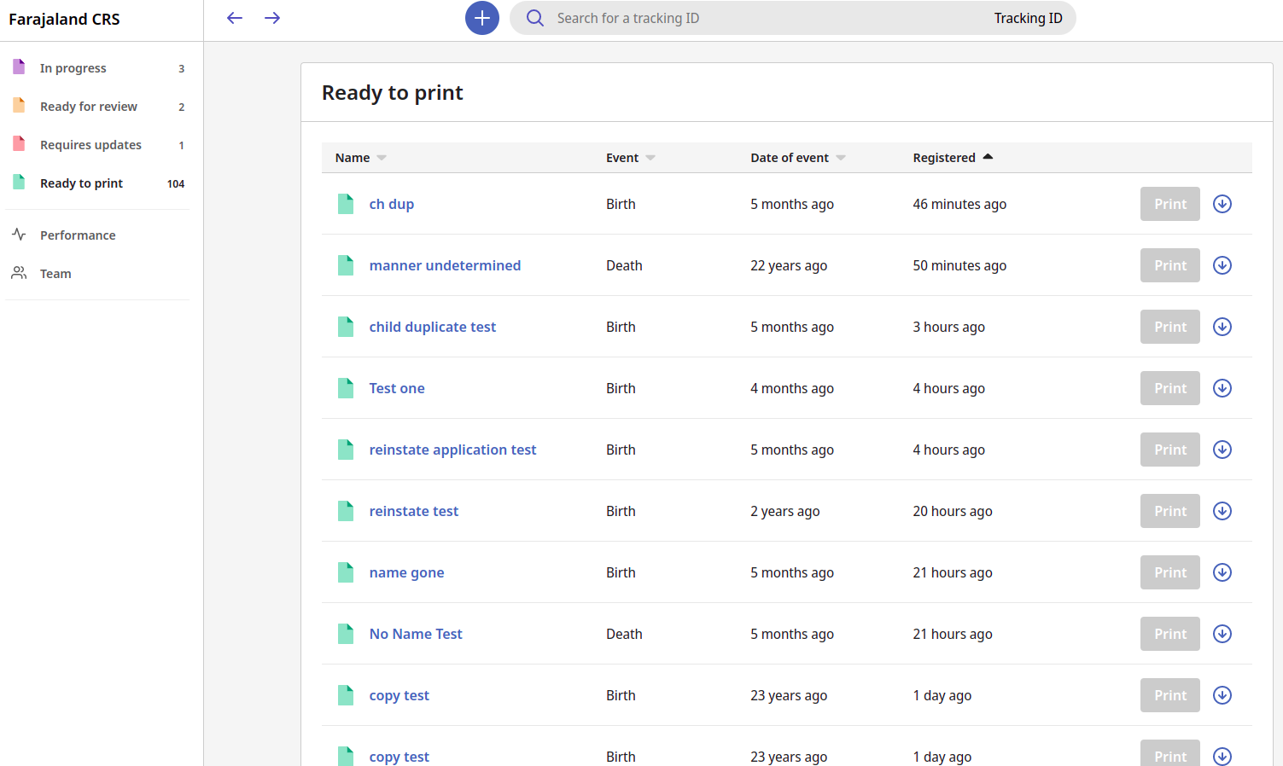Click the Ready to print green icon
The width and height of the screenshot is (1283, 766).
pos(19,183)
